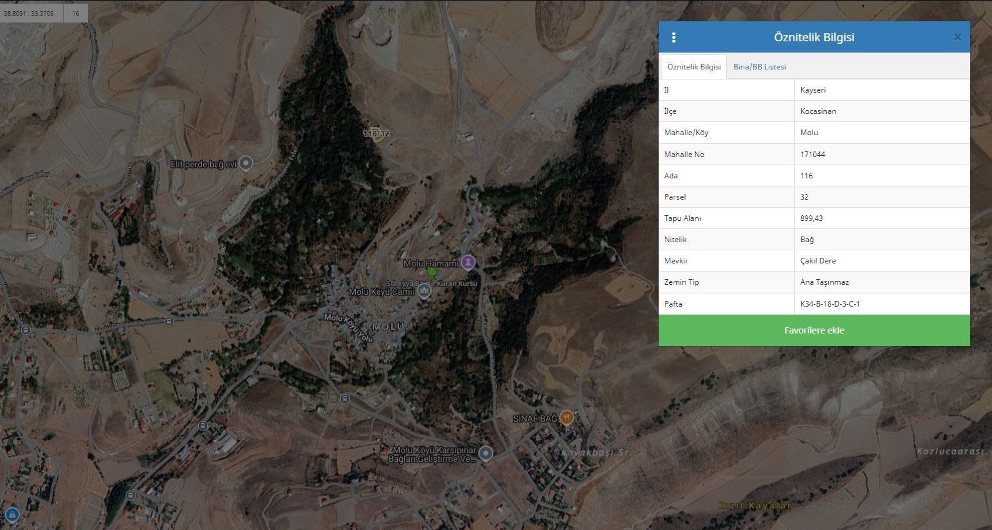The width and height of the screenshot is (992, 530).
Task: Select the Molu Köyü Camii mosque icon
Action: coord(425,291)
